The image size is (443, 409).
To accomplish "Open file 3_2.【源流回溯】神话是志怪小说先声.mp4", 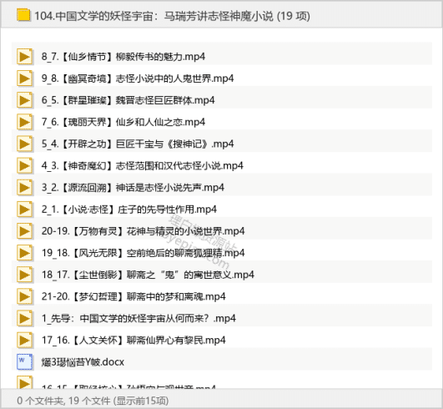I will [x=133, y=188].
